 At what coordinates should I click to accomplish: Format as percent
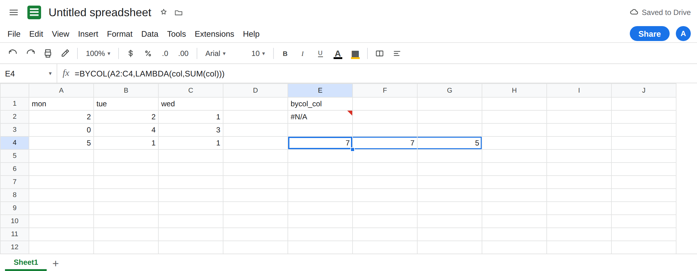point(148,53)
